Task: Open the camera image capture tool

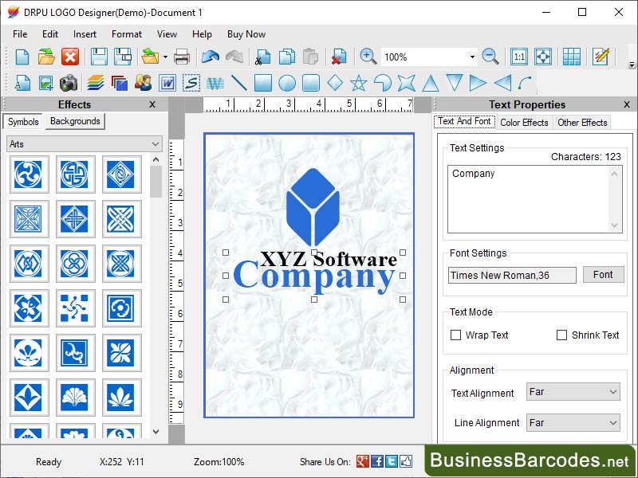Action: 69,82
